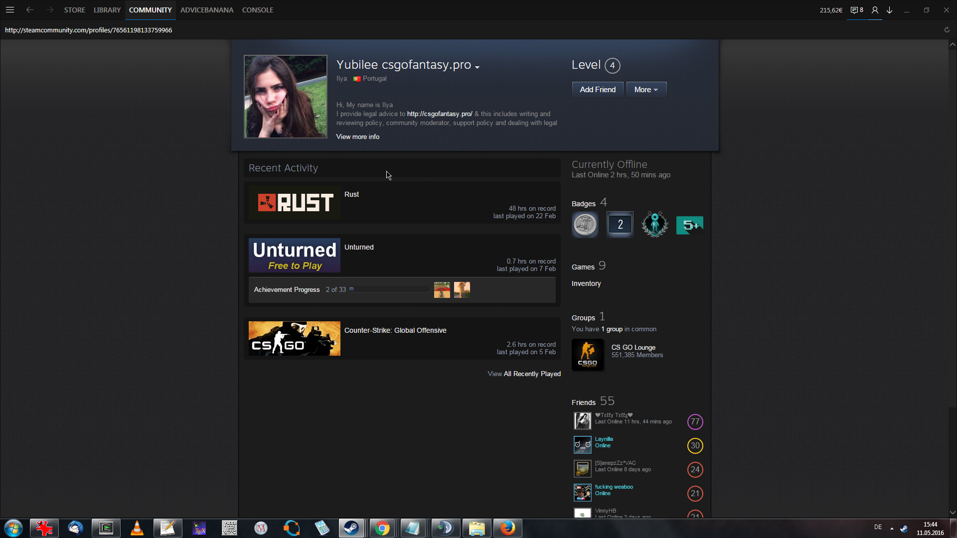Click the hamburger menu icon
The width and height of the screenshot is (957, 538).
[10, 10]
